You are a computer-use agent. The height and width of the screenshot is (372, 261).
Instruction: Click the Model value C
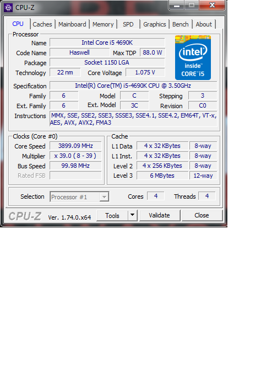[x=134, y=95]
